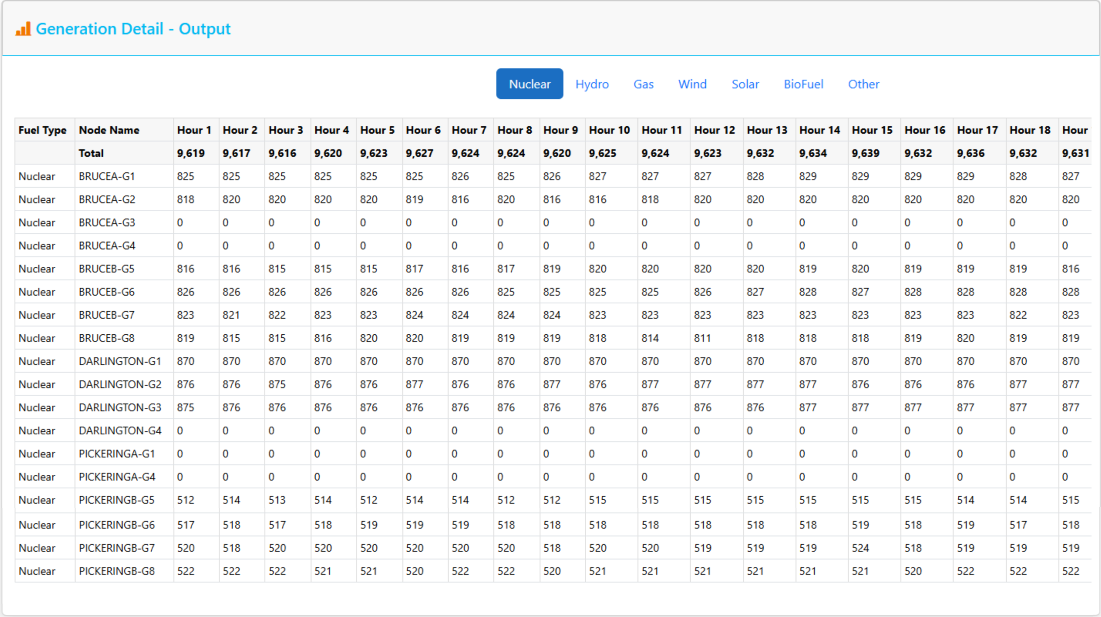Select the BRUCEB-G5 node name cell
Screen dimensions: 1101x617
107,269
